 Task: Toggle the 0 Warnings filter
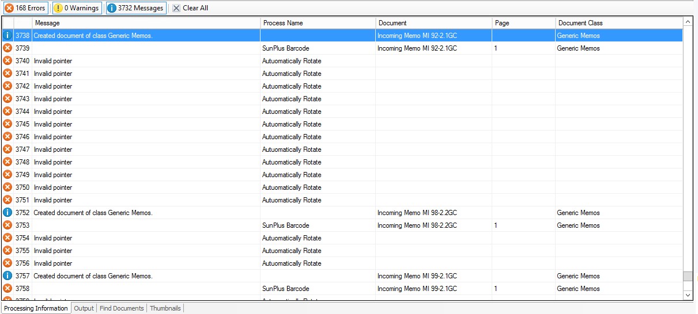76,8
